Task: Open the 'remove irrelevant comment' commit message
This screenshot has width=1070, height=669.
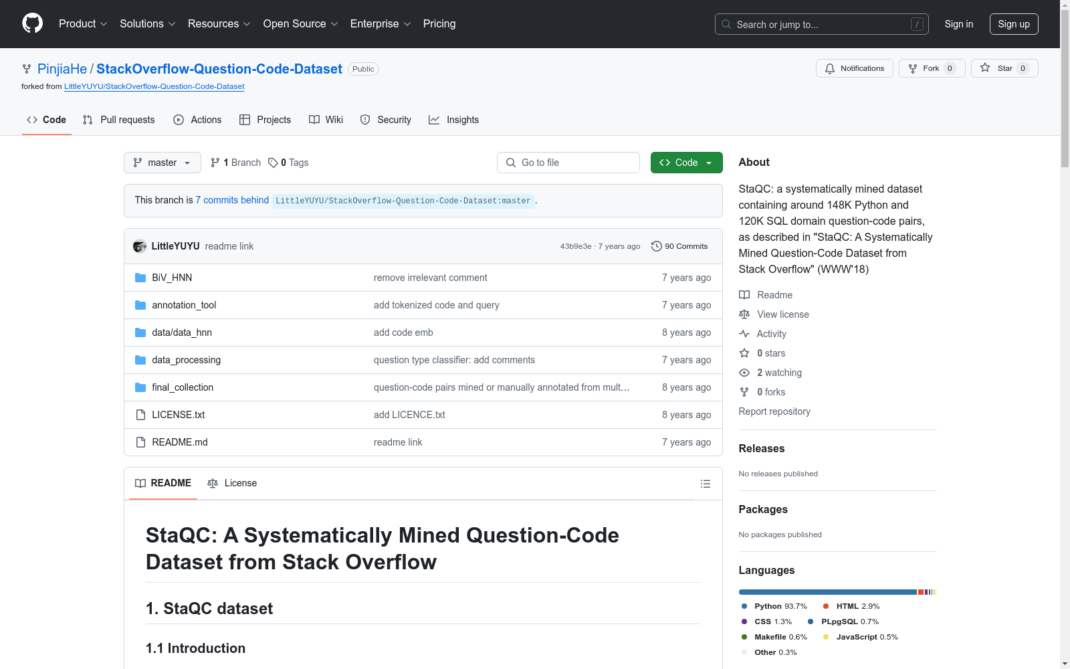Action: point(431,278)
